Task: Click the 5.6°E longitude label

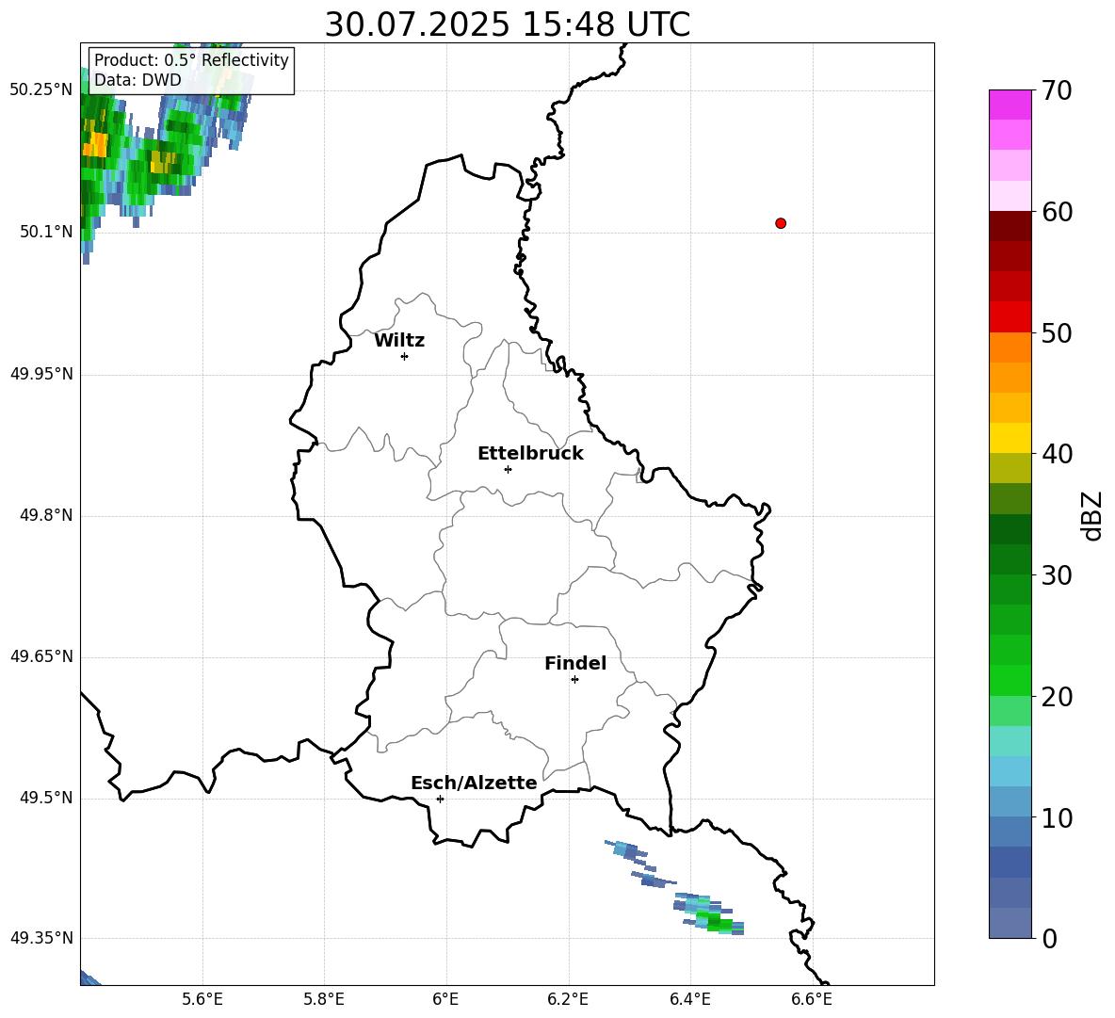Action: [202, 999]
